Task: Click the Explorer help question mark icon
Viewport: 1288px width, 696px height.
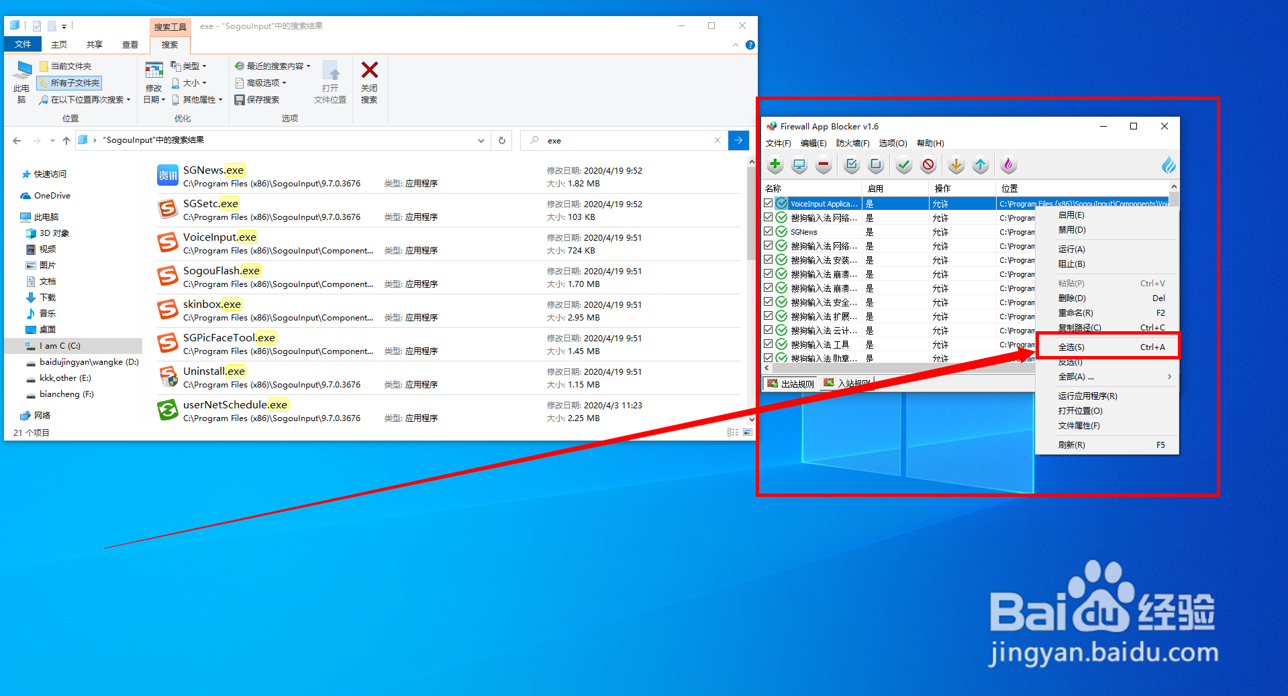Action: (x=750, y=45)
